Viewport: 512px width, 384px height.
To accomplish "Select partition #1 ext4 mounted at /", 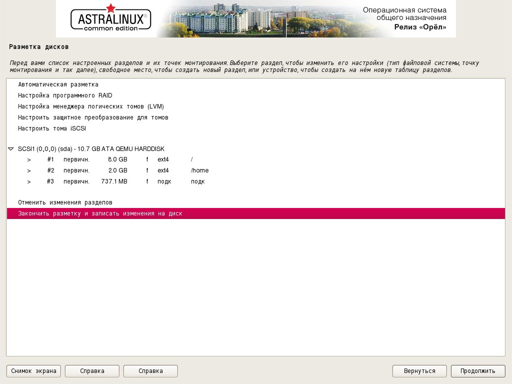I will coord(255,159).
